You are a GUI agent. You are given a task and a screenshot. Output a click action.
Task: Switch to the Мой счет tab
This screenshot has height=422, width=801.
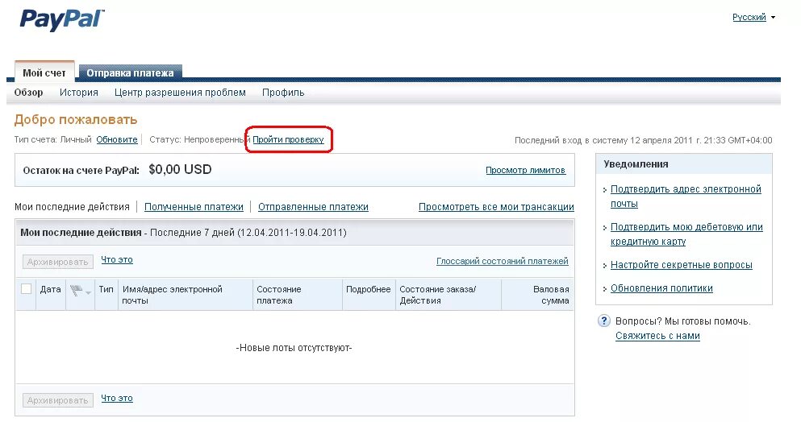tap(44, 73)
